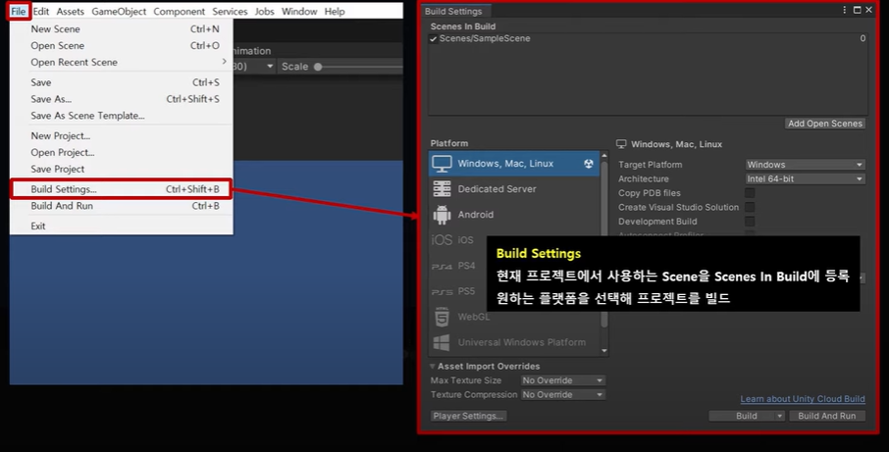Collapse Asset Import Overrides section
Image resolution: width=889 pixels, height=452 pixels.
click(433, 367)
